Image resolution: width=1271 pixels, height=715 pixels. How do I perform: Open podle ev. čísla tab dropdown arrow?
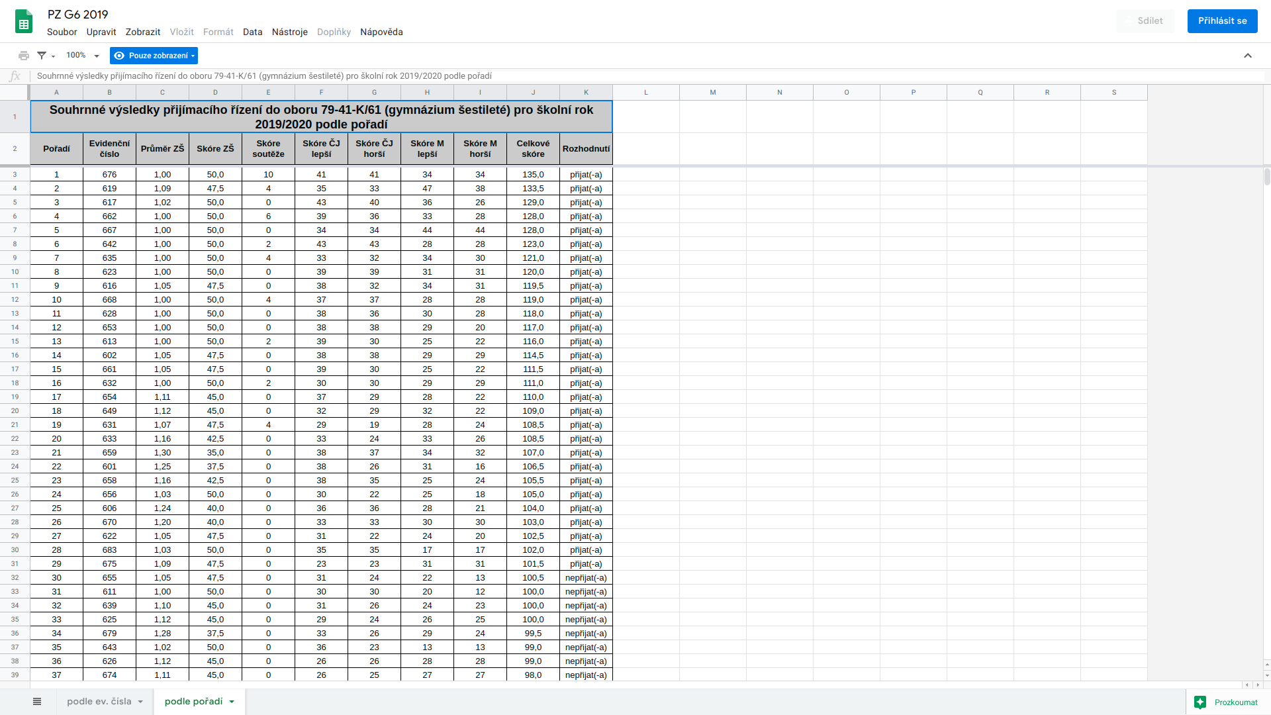coord(140,702)
